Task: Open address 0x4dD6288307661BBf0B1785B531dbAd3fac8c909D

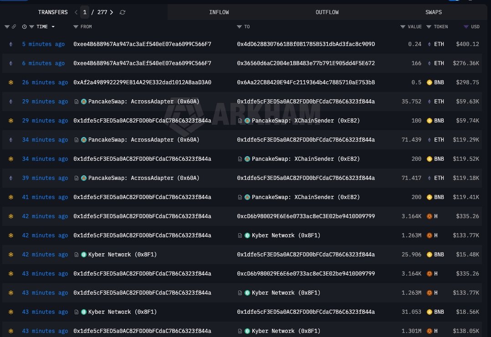Action: pyautogui.click(x=306, y=44)
